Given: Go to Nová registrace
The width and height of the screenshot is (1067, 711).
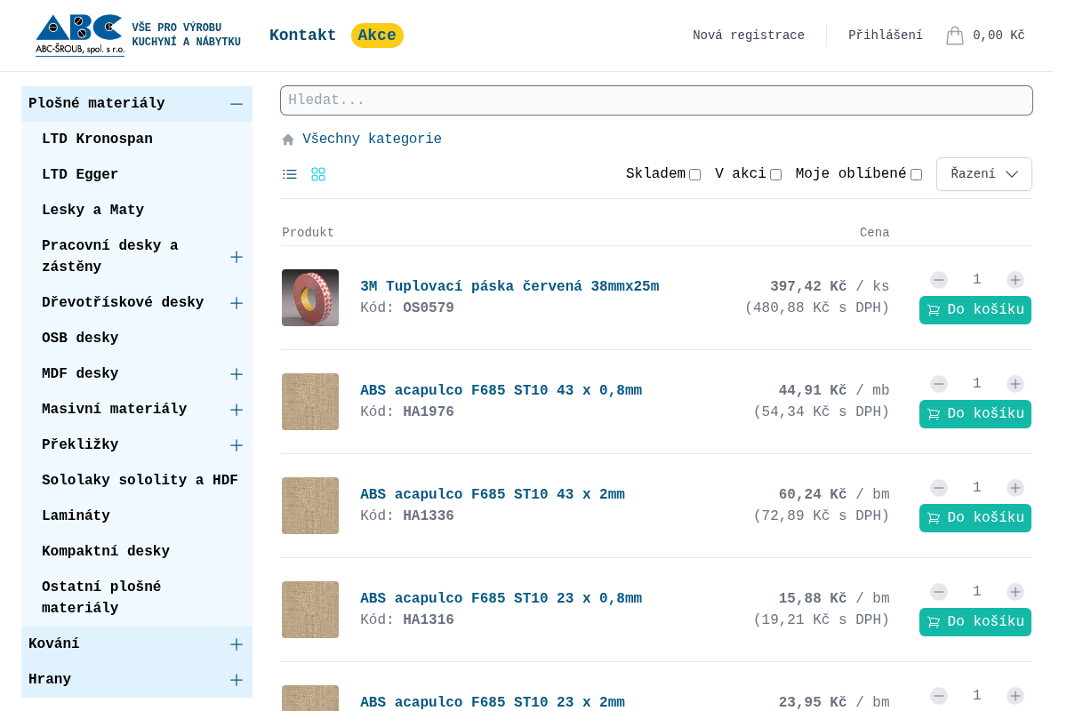Looking at the screenshot, I should pos(749,36).
